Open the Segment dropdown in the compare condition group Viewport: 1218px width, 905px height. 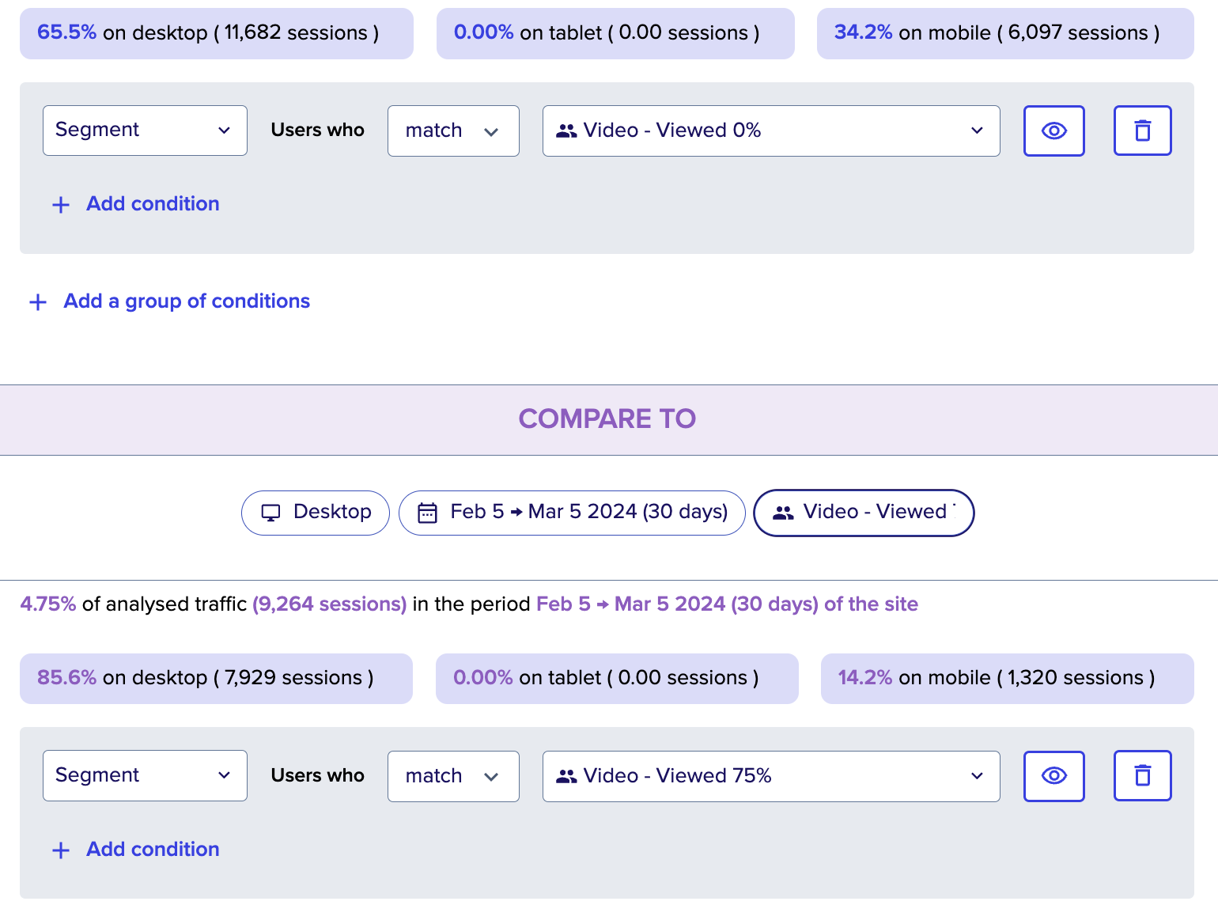pyautogui.click(x=145, y=775)
